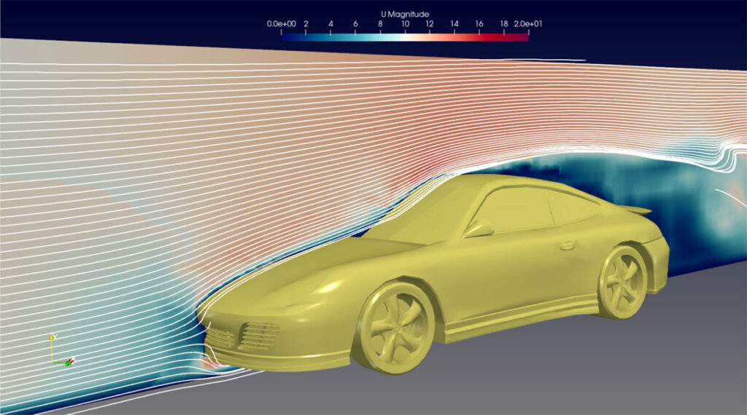
Task: Click the door handle on the car
Action: [567, 245]
